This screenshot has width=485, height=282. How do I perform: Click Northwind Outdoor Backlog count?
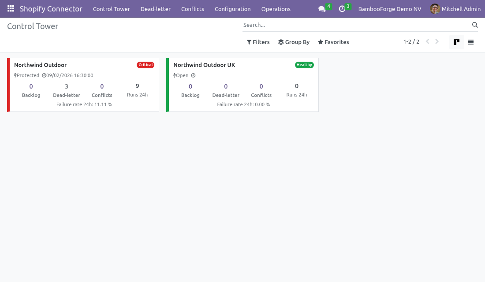[x=31, y=86]
